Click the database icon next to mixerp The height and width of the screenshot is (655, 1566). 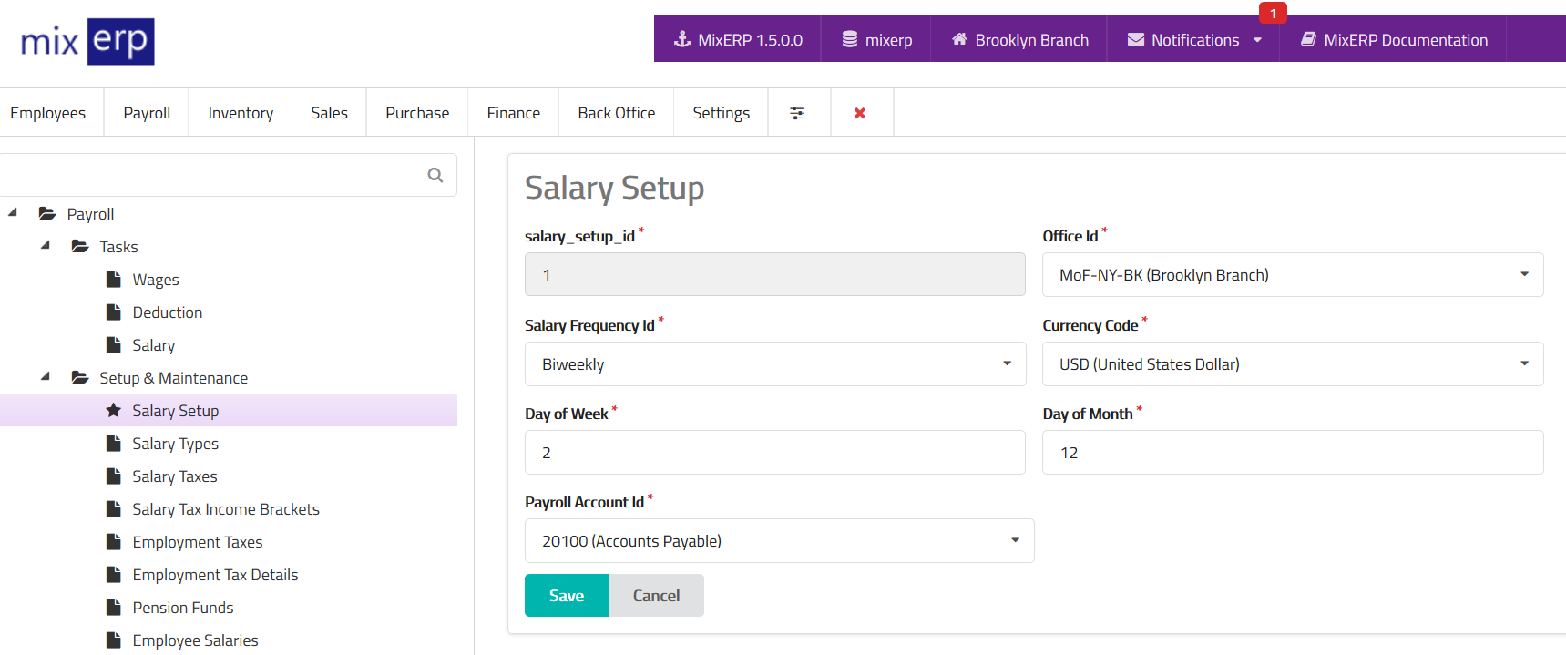click(x=849, y=39)
